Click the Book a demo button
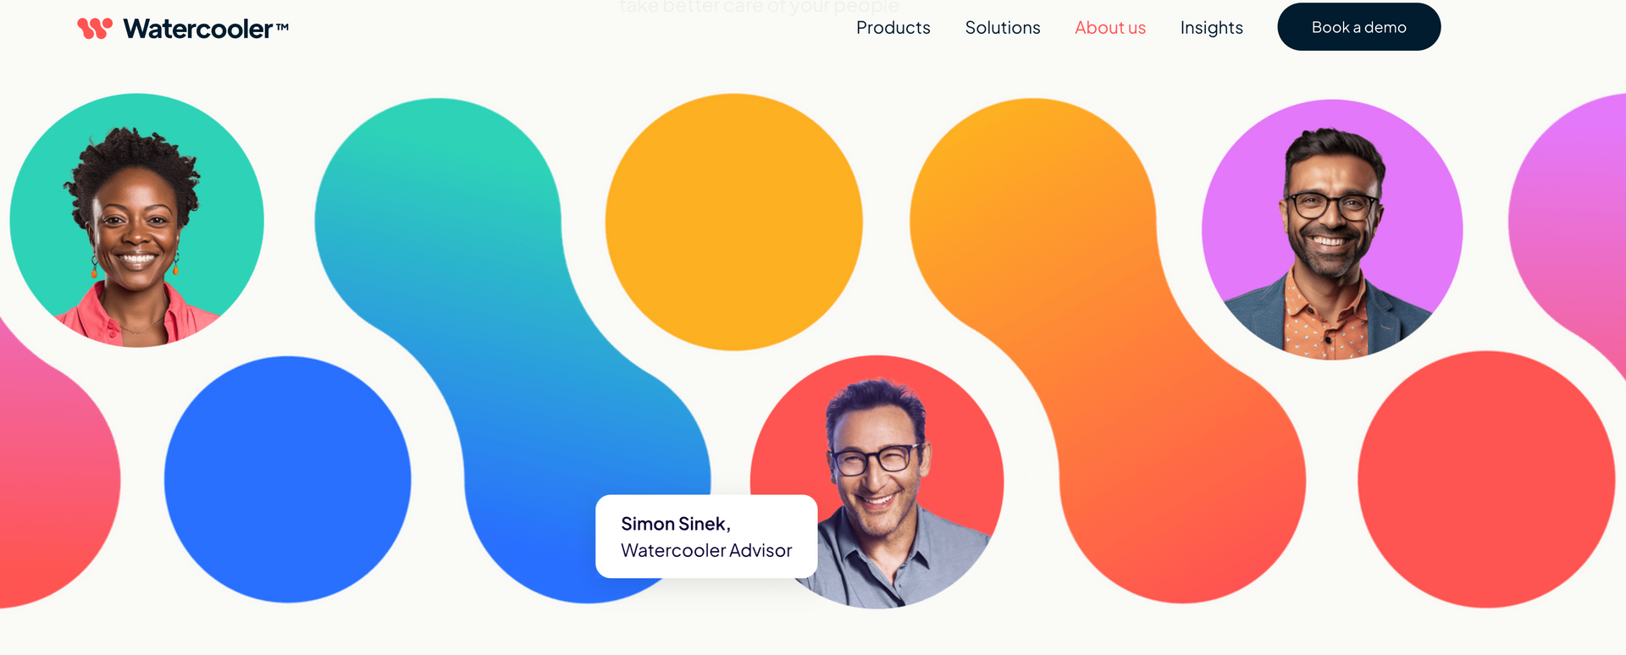Viewport: 1626px width, 655px height. tap(1359, 27)
